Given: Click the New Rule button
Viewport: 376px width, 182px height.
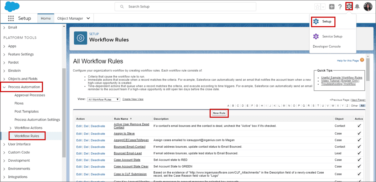Looking at the screenshot, I should 219,113.
